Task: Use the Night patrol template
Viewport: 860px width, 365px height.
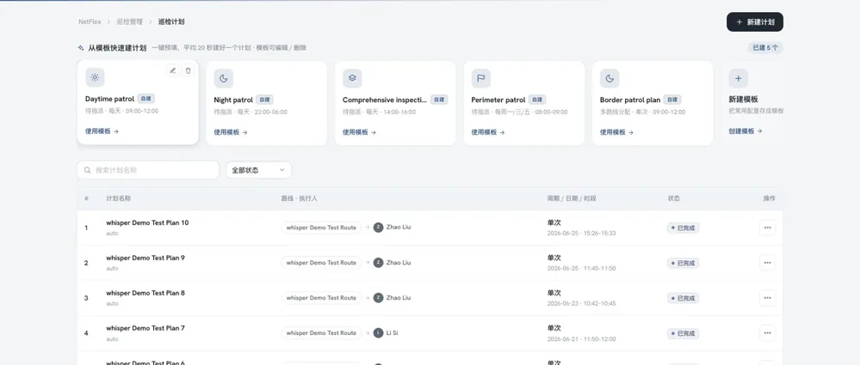Action: tap(231, 132)
